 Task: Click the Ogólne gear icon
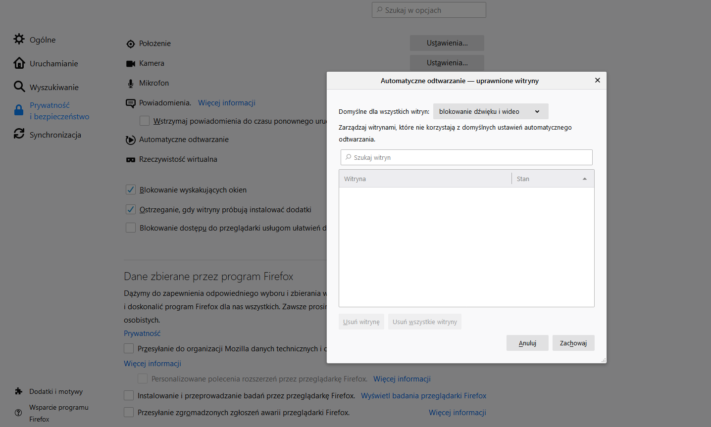pyautogui.click(x=19, y=39)
